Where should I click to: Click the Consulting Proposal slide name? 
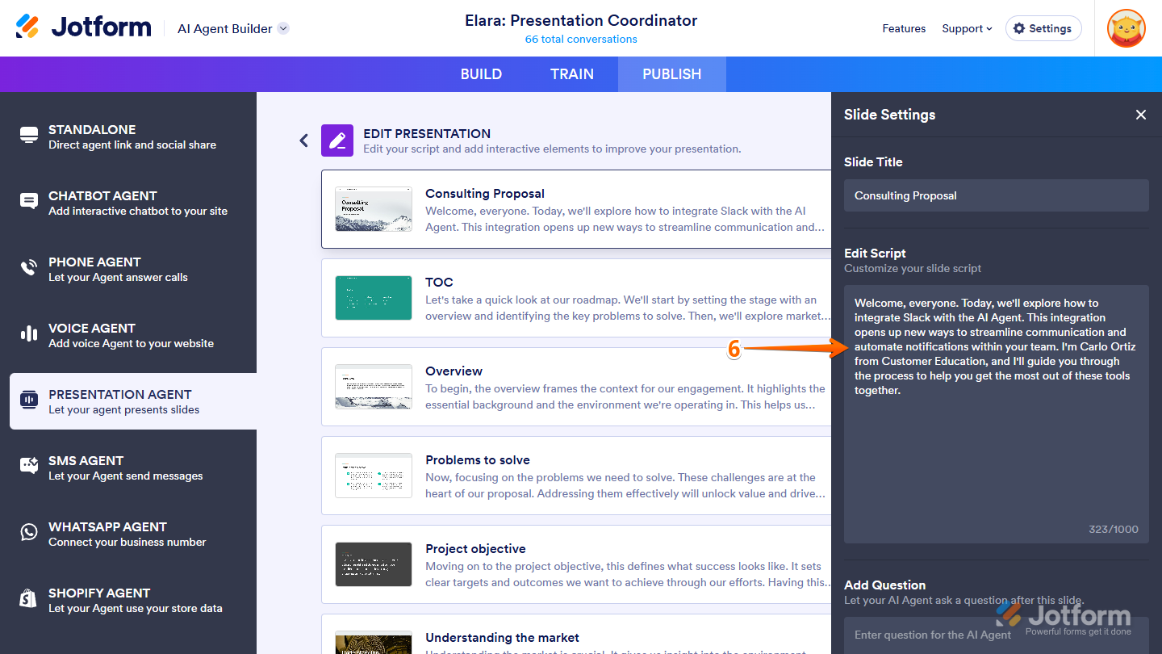click(x=485, y=194)
